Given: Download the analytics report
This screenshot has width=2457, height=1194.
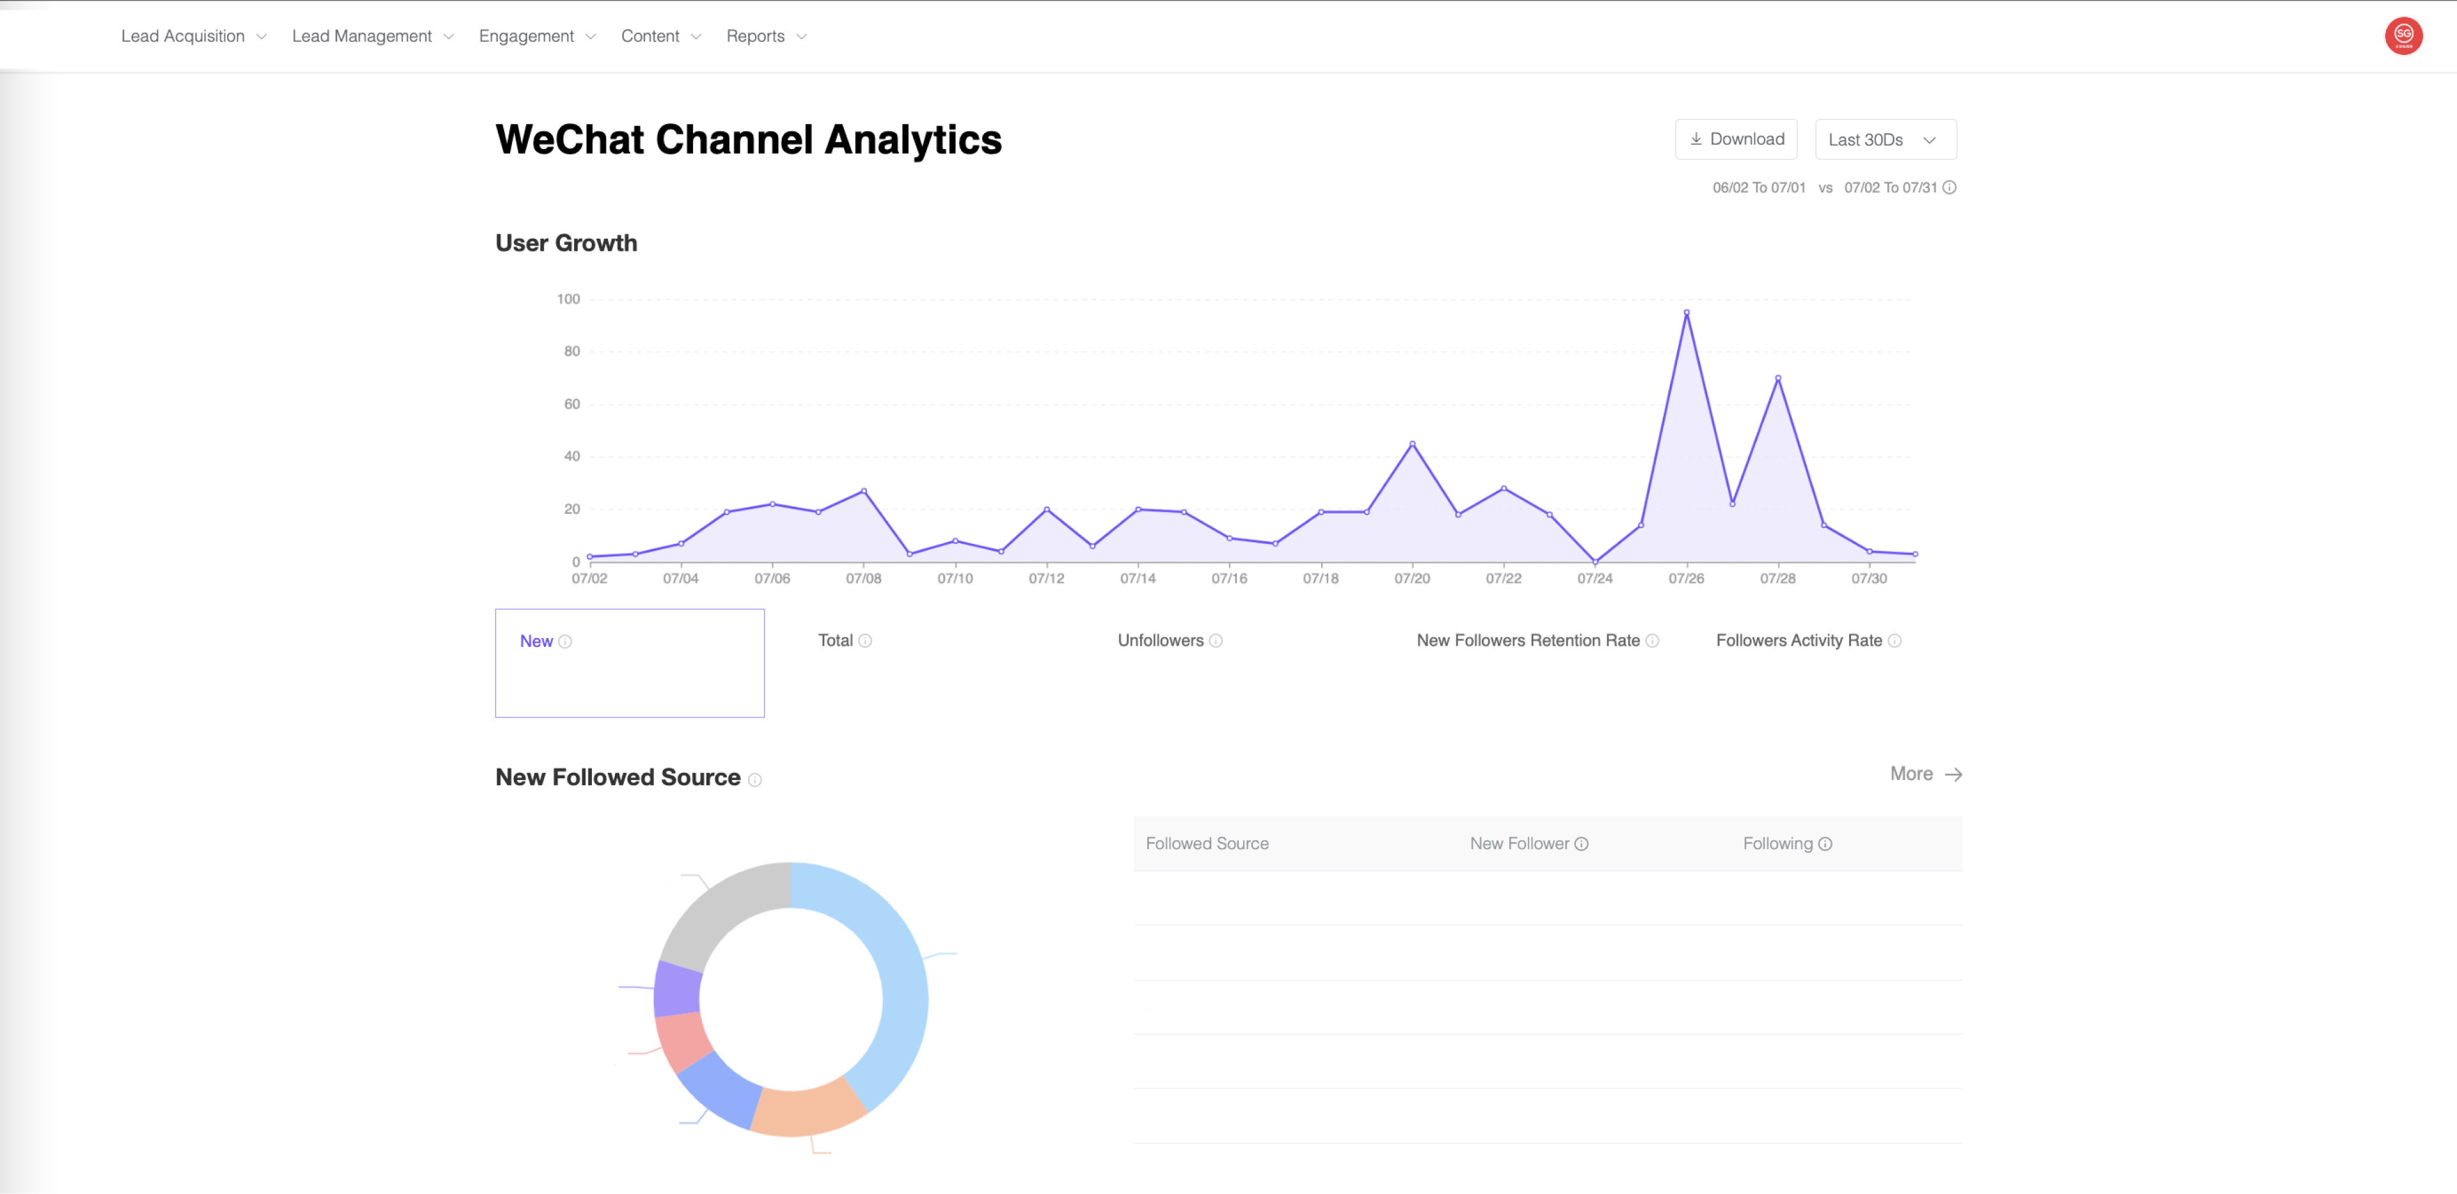Looking at the screenshot, I should point(1736,139).
